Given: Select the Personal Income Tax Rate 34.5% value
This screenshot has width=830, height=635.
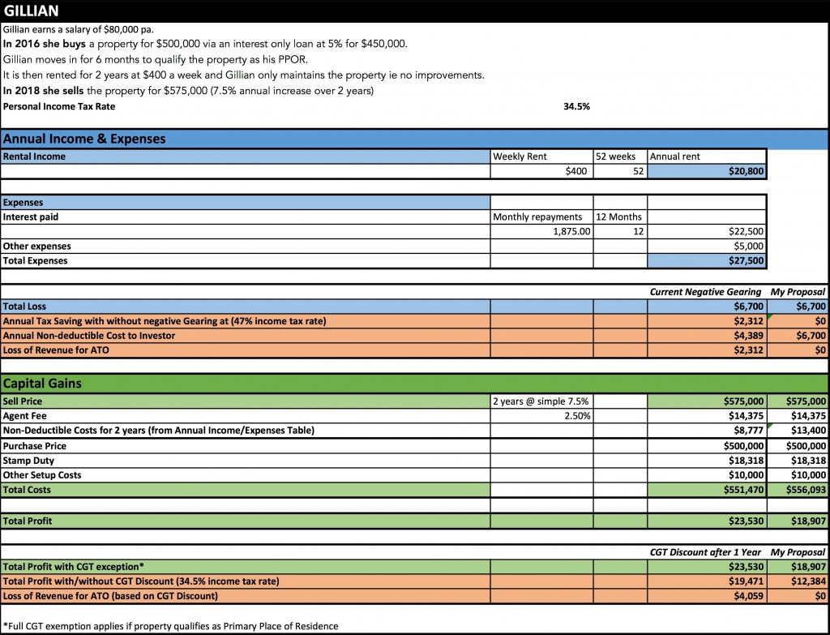Looking at the screenshot, I should (575, 106).
